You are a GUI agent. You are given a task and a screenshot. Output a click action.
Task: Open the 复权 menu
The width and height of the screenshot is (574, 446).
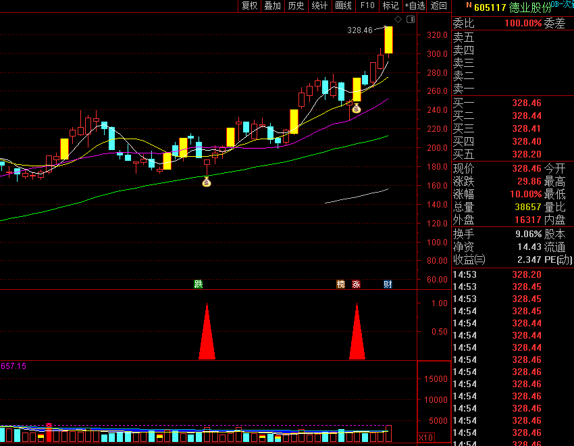click(x=250, y=5)
